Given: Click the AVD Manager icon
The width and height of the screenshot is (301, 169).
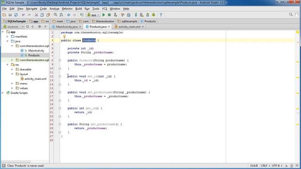Looking at the screenshot, I should [x=142, y=15].
